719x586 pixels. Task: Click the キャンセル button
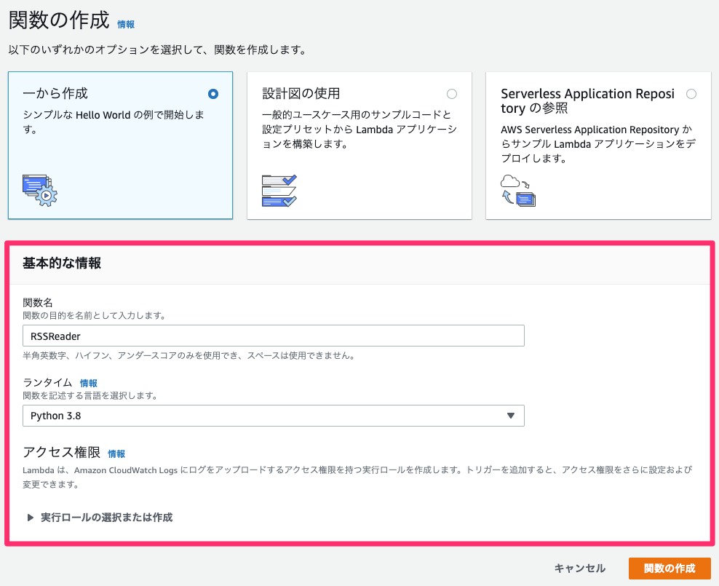(579, 569)
